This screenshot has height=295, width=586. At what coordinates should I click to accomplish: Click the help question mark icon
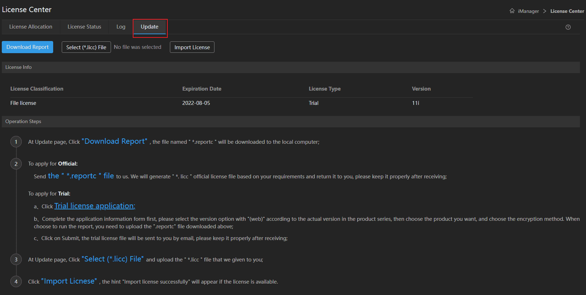click(568, 27)
